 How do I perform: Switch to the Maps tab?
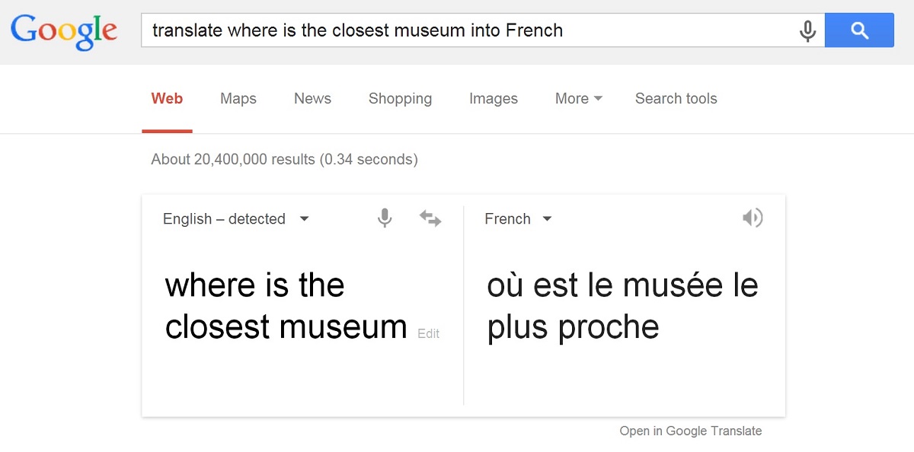pos(238,98)
